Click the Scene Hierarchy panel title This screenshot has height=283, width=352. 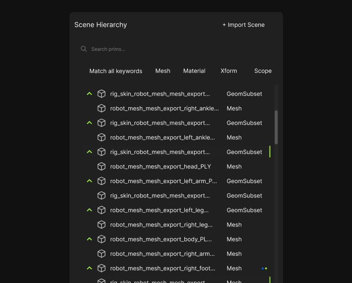point(101,25)
